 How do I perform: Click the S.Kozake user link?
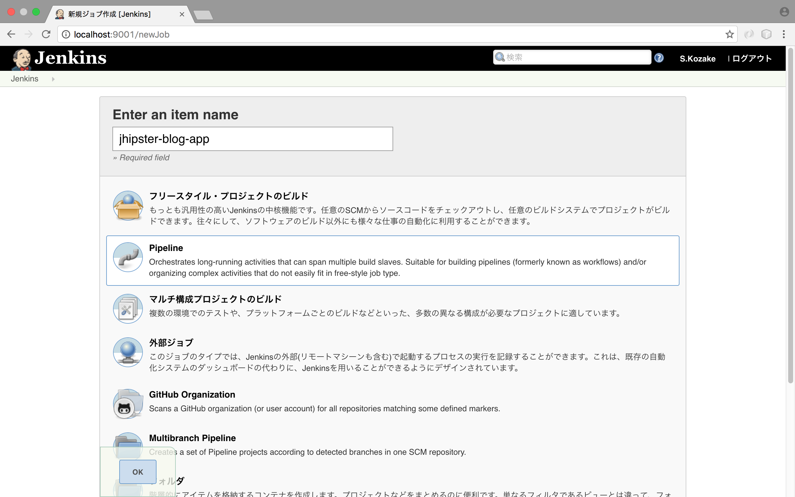[x=697, y=58]
